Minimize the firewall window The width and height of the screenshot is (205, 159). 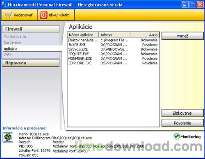click(185, 5)
